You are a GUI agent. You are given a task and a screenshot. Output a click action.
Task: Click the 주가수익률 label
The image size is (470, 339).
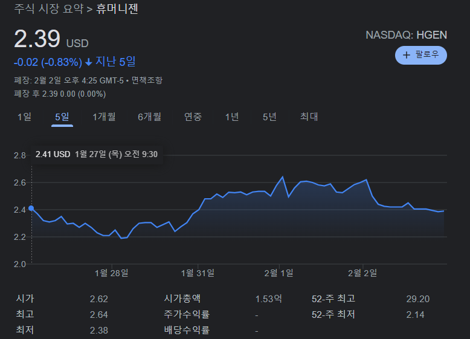tap(187, 314)
